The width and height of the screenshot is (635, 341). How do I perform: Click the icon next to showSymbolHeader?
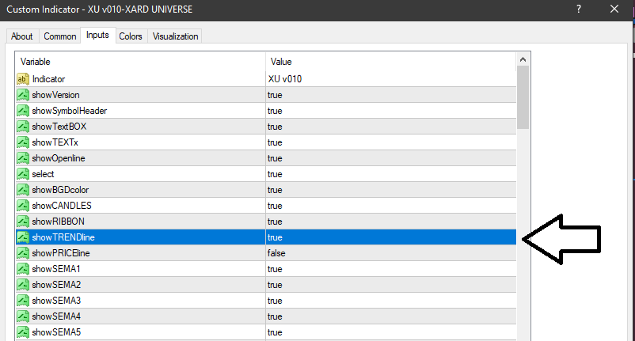click(23, 111)
